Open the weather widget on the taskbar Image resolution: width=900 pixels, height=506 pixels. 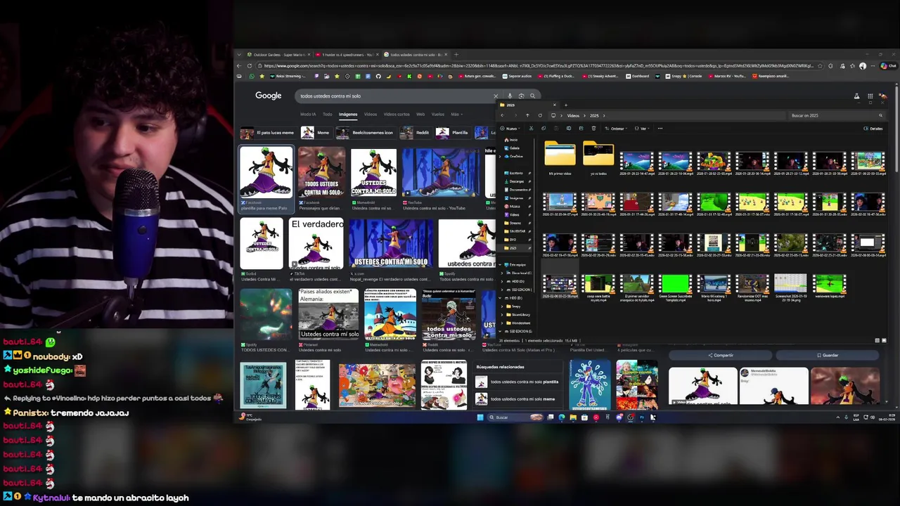point(249,417)
